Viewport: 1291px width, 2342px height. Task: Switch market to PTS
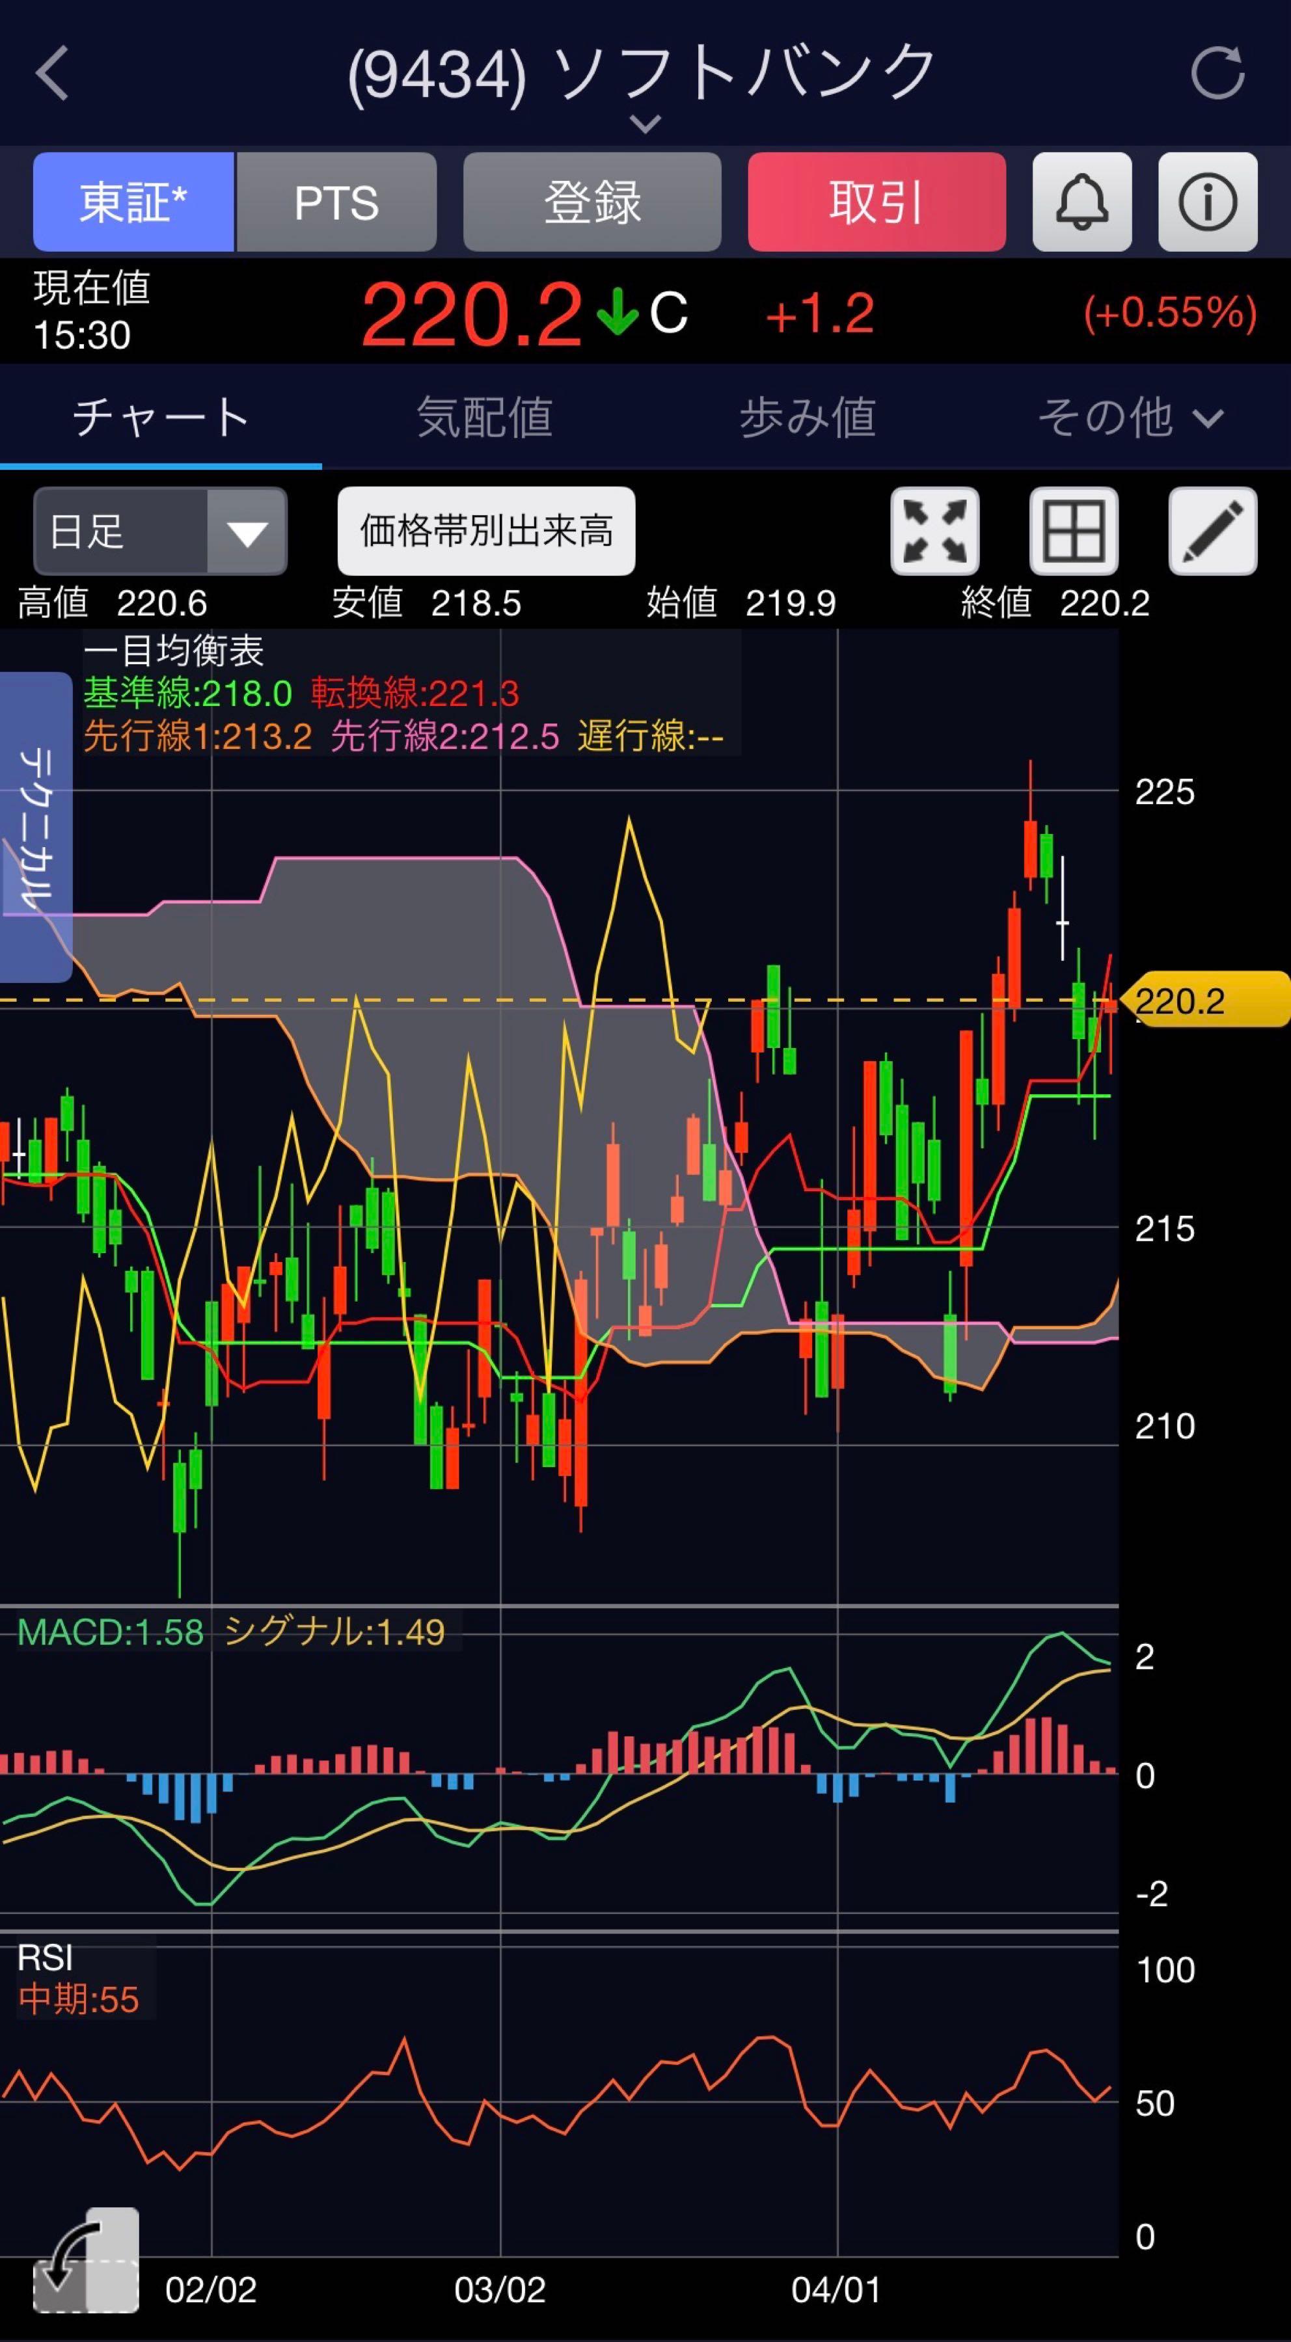pos(336,202)
